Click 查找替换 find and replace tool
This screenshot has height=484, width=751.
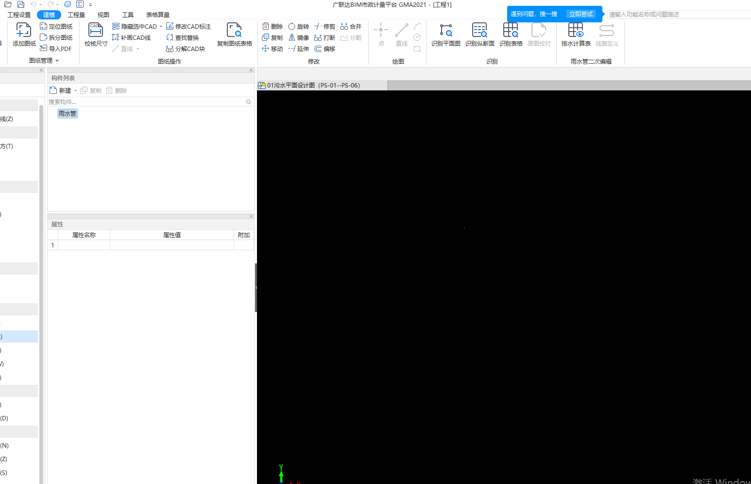(183, 37)
